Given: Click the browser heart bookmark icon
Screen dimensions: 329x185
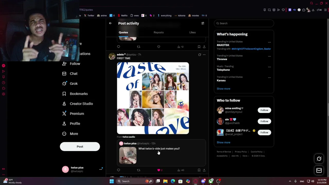Looking at the screenshot, I should 283,10.
